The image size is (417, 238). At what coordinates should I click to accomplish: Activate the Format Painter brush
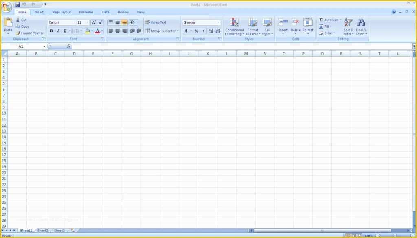29,33
